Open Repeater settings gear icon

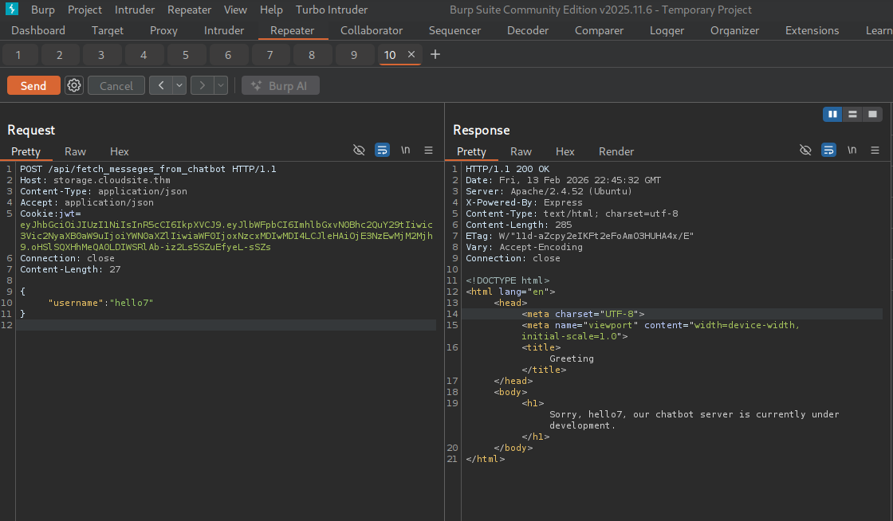click(x=74, y=85)
